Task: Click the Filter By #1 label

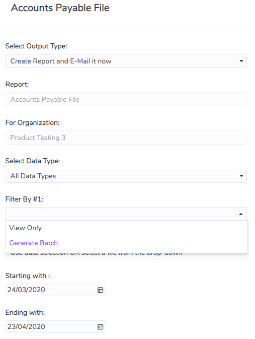Action: [x=24, y=199]
